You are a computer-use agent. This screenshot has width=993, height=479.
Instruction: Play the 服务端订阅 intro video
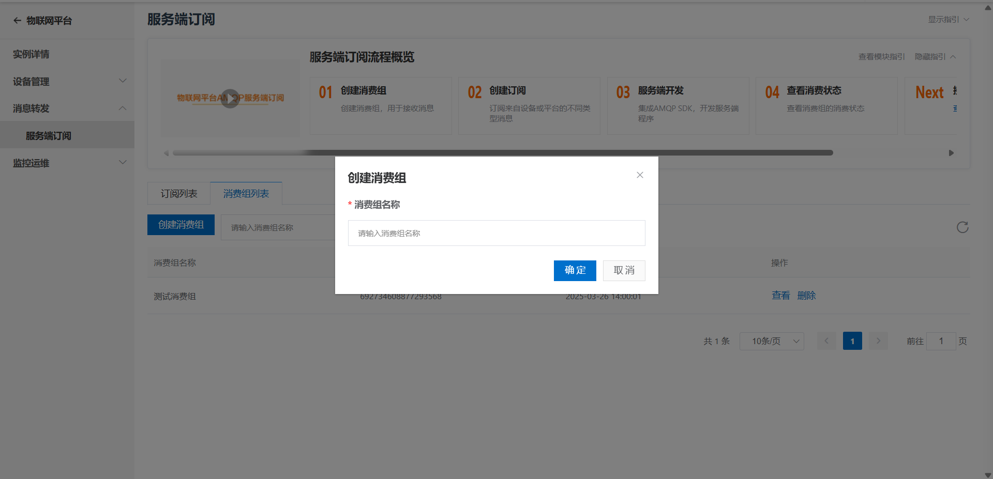pos(230,98)
